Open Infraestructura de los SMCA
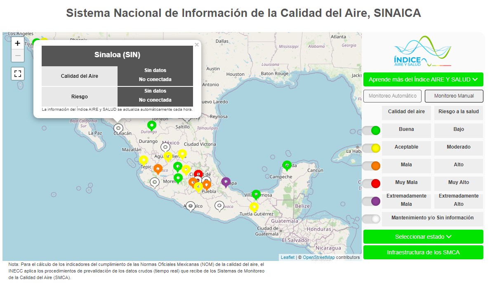This screenshot has height=284, width=490. 423,252
